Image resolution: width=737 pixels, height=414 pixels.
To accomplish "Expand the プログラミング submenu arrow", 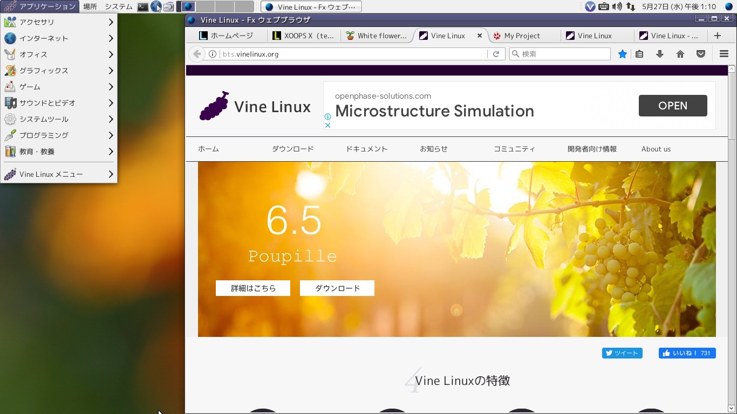I will 111,135.
